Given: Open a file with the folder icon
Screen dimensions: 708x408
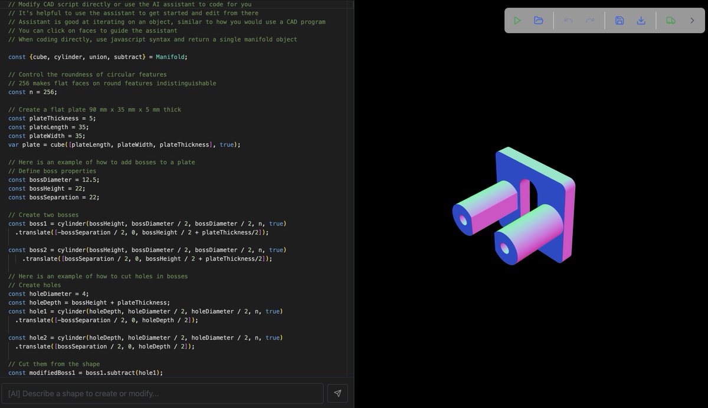Looking at the screenshot, I should coord(539,21).
